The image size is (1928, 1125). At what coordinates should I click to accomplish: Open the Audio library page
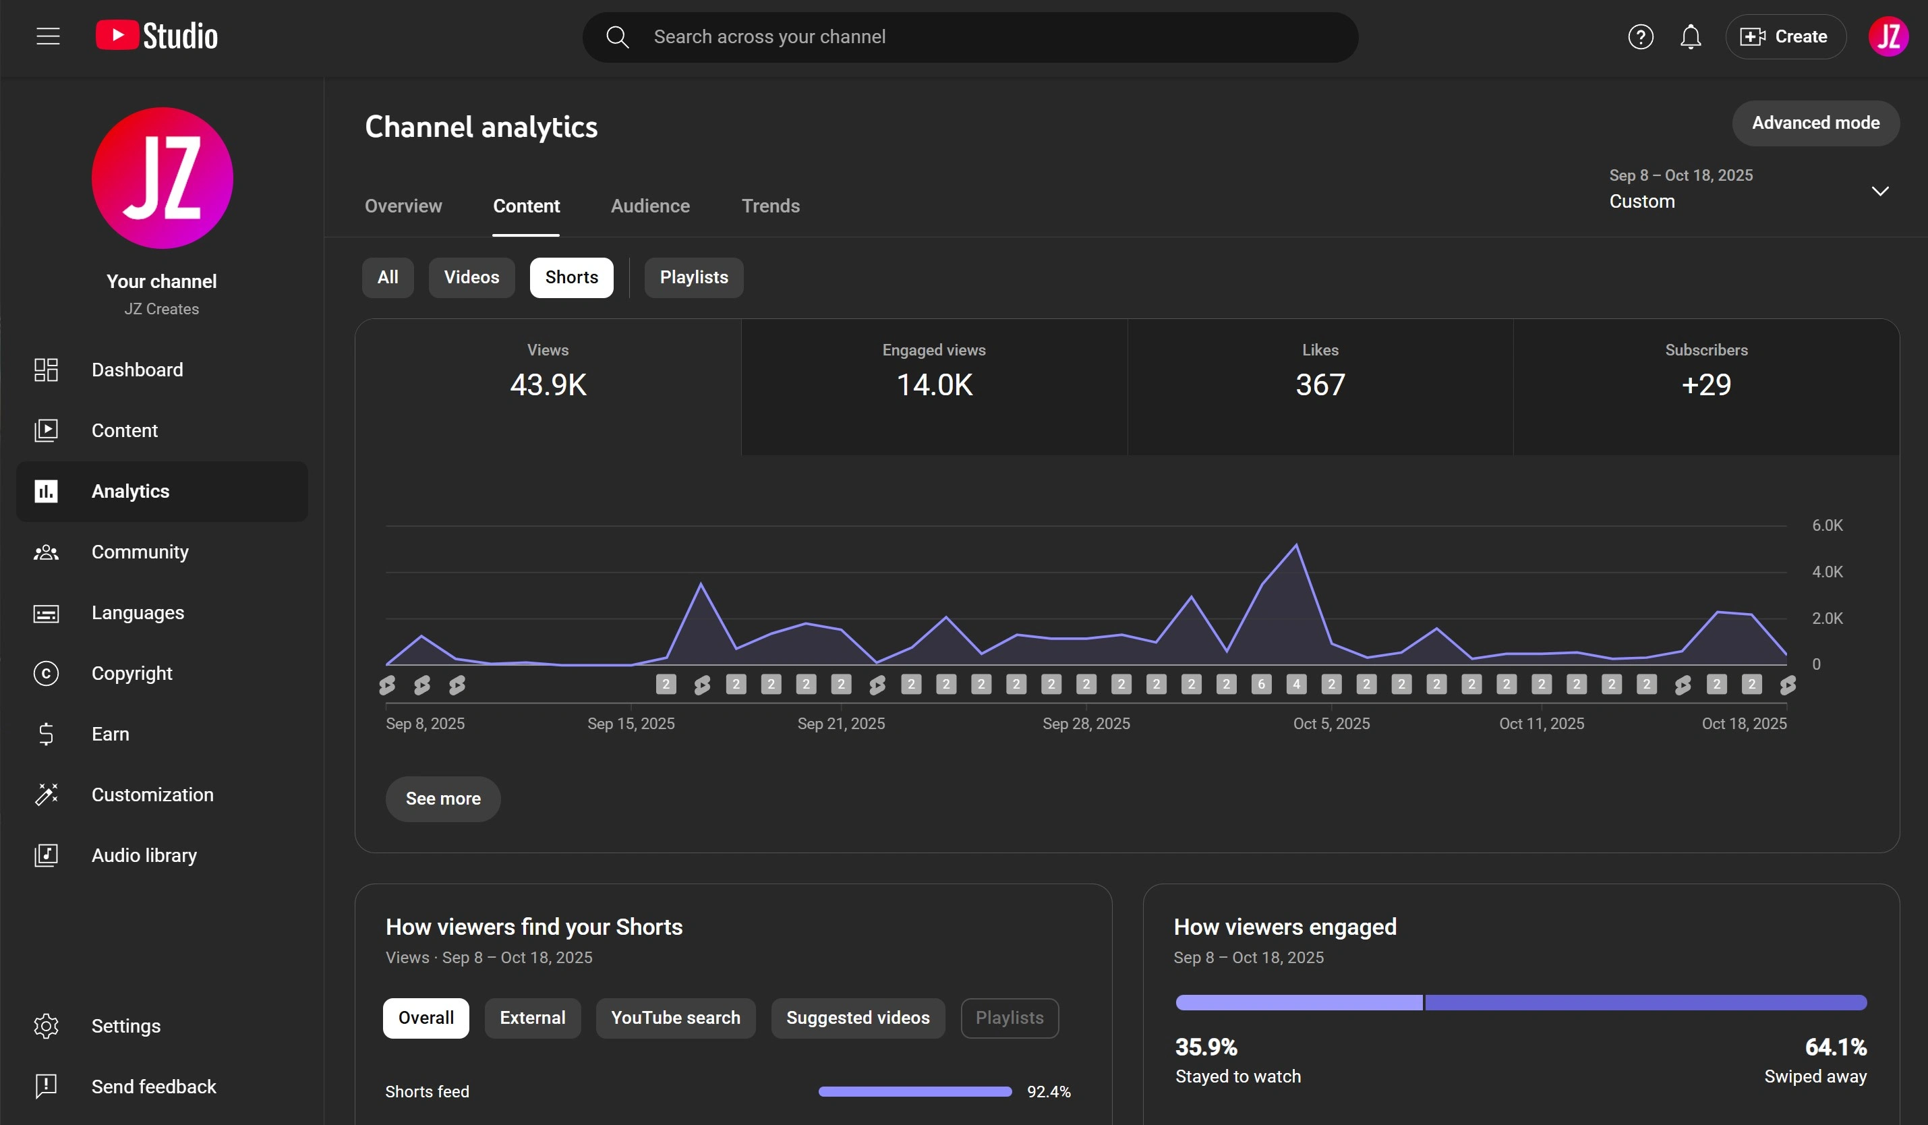tap(144, 856)
